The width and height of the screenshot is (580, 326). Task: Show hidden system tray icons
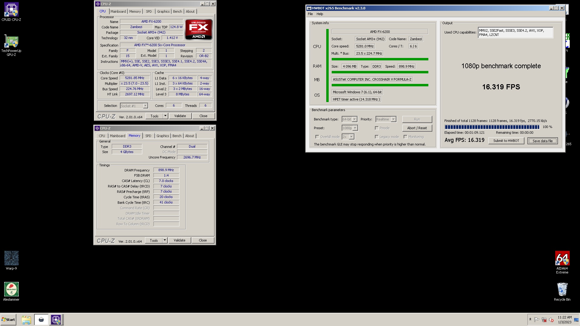(530, 319)
